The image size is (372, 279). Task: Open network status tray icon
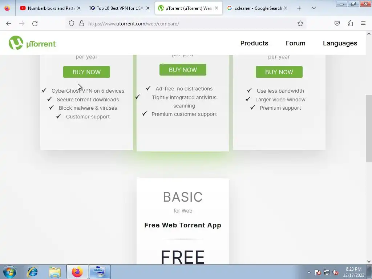click(x=327, y=272)
